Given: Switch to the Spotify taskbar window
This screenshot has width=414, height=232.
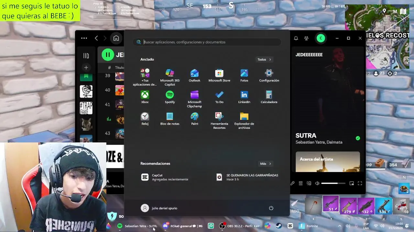Looking at the screenshot, I should click(x=137, y=226).
